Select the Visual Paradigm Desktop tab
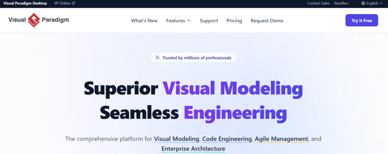 [x=25, y=3]
